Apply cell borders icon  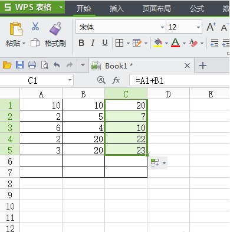[119, 43]
